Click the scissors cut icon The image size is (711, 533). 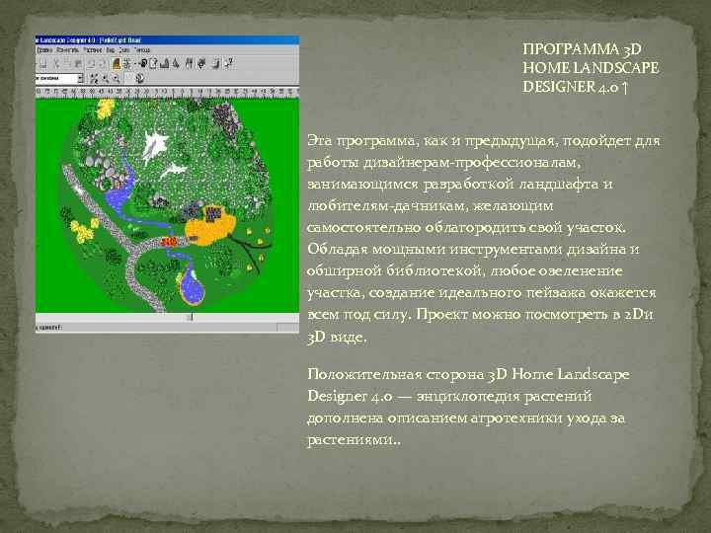[56, 64]
